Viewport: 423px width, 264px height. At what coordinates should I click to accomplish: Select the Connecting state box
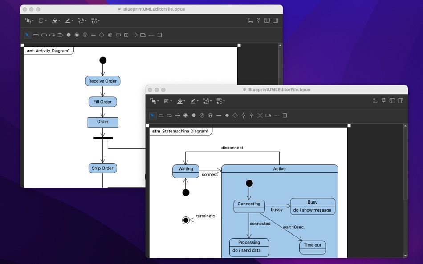pos(249,206)
